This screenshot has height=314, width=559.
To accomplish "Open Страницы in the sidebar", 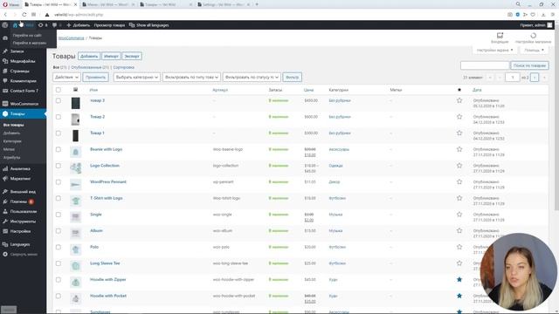I will (x=19, y=72).
